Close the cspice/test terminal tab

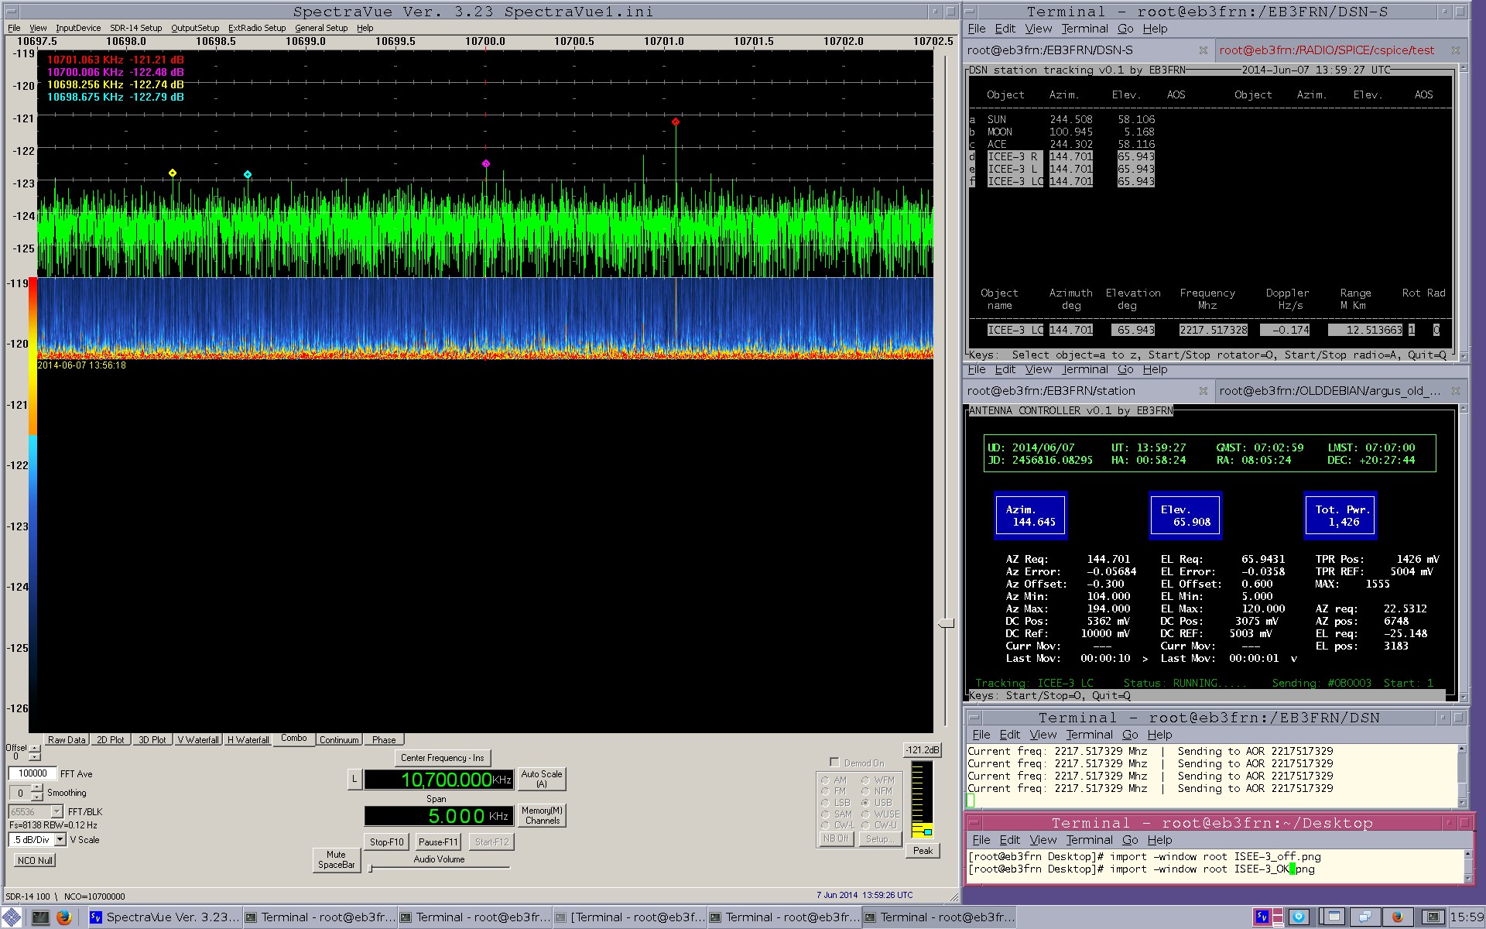(1455, 50)
